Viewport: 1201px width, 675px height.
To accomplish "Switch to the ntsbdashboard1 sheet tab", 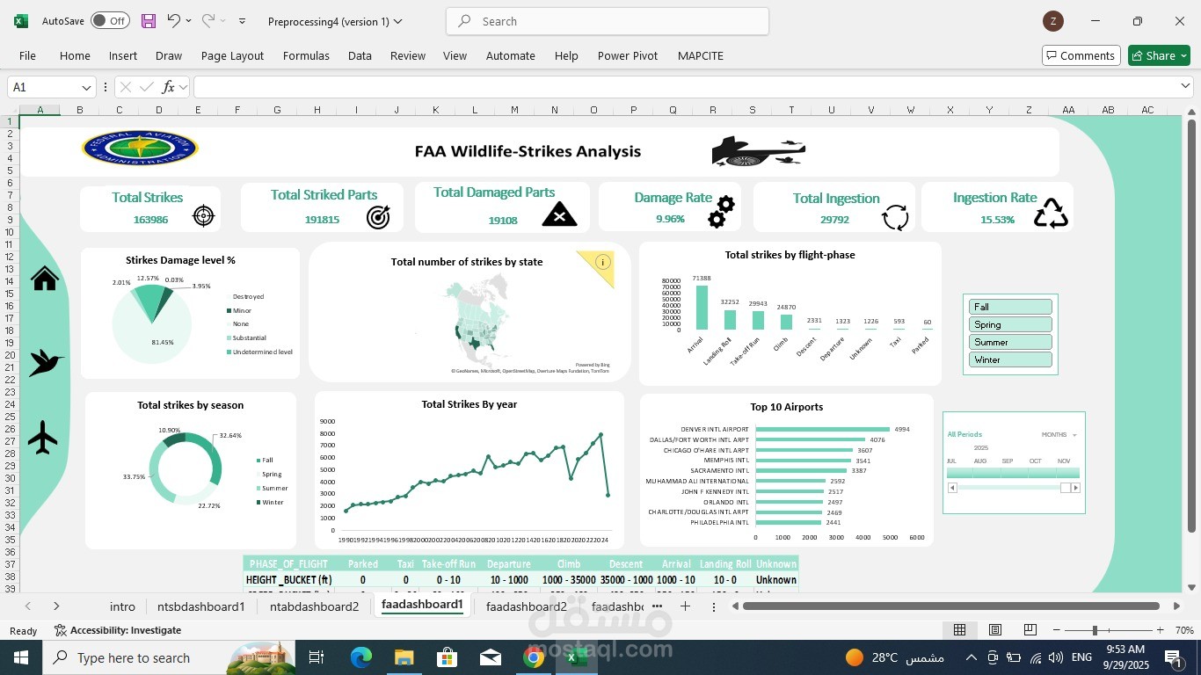I will click(x=200, y=606).
